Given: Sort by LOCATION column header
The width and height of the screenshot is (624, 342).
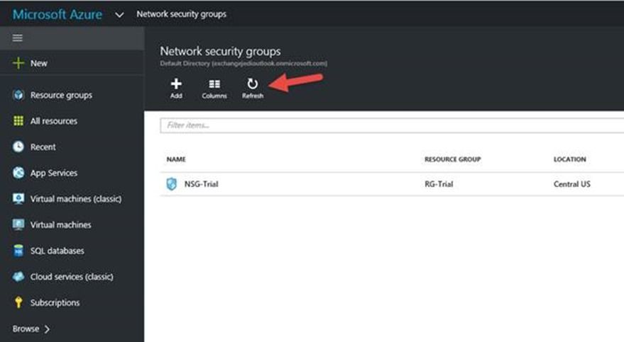Looking at the screenshot, I should [569, 159].
